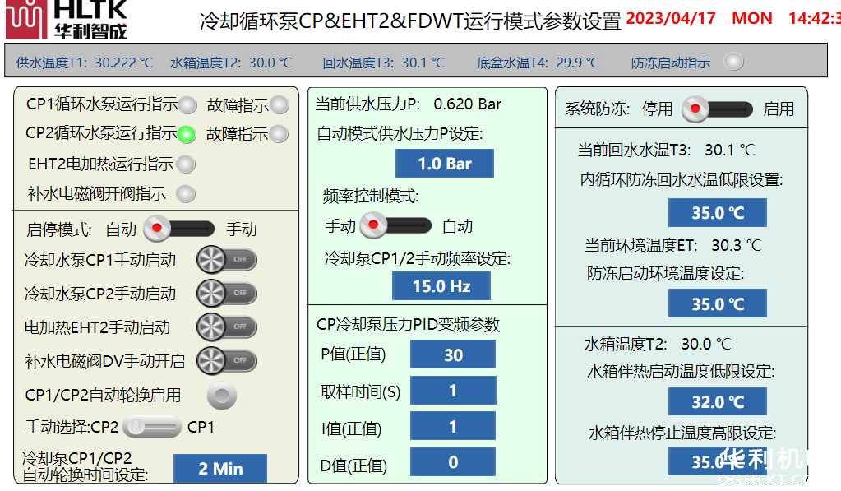Set the 15.0 Hz manual frequency field

tap(441, 286)
